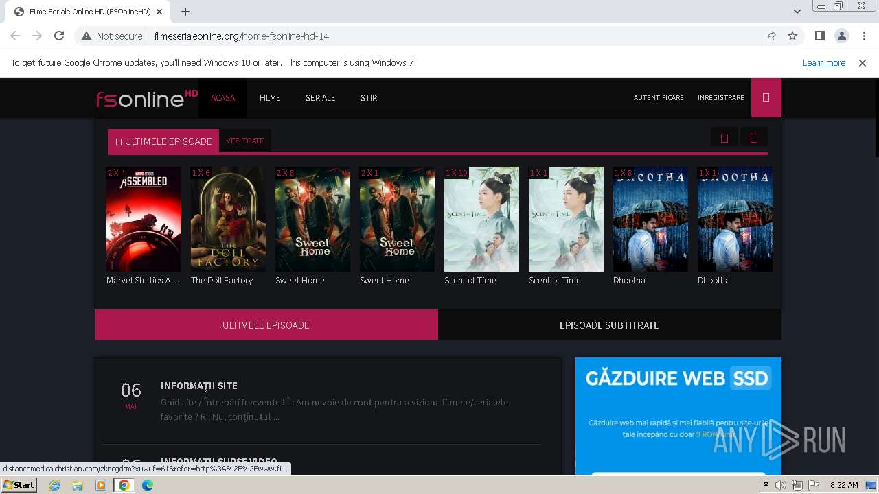Switch to the EPISOADE SUBTITRATE tab
Screen dimensions: 879x494
point(610,325)
